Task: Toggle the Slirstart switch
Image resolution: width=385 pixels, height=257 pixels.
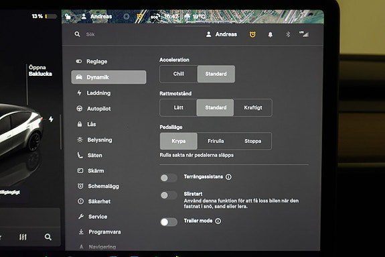Action: point(169,195)
